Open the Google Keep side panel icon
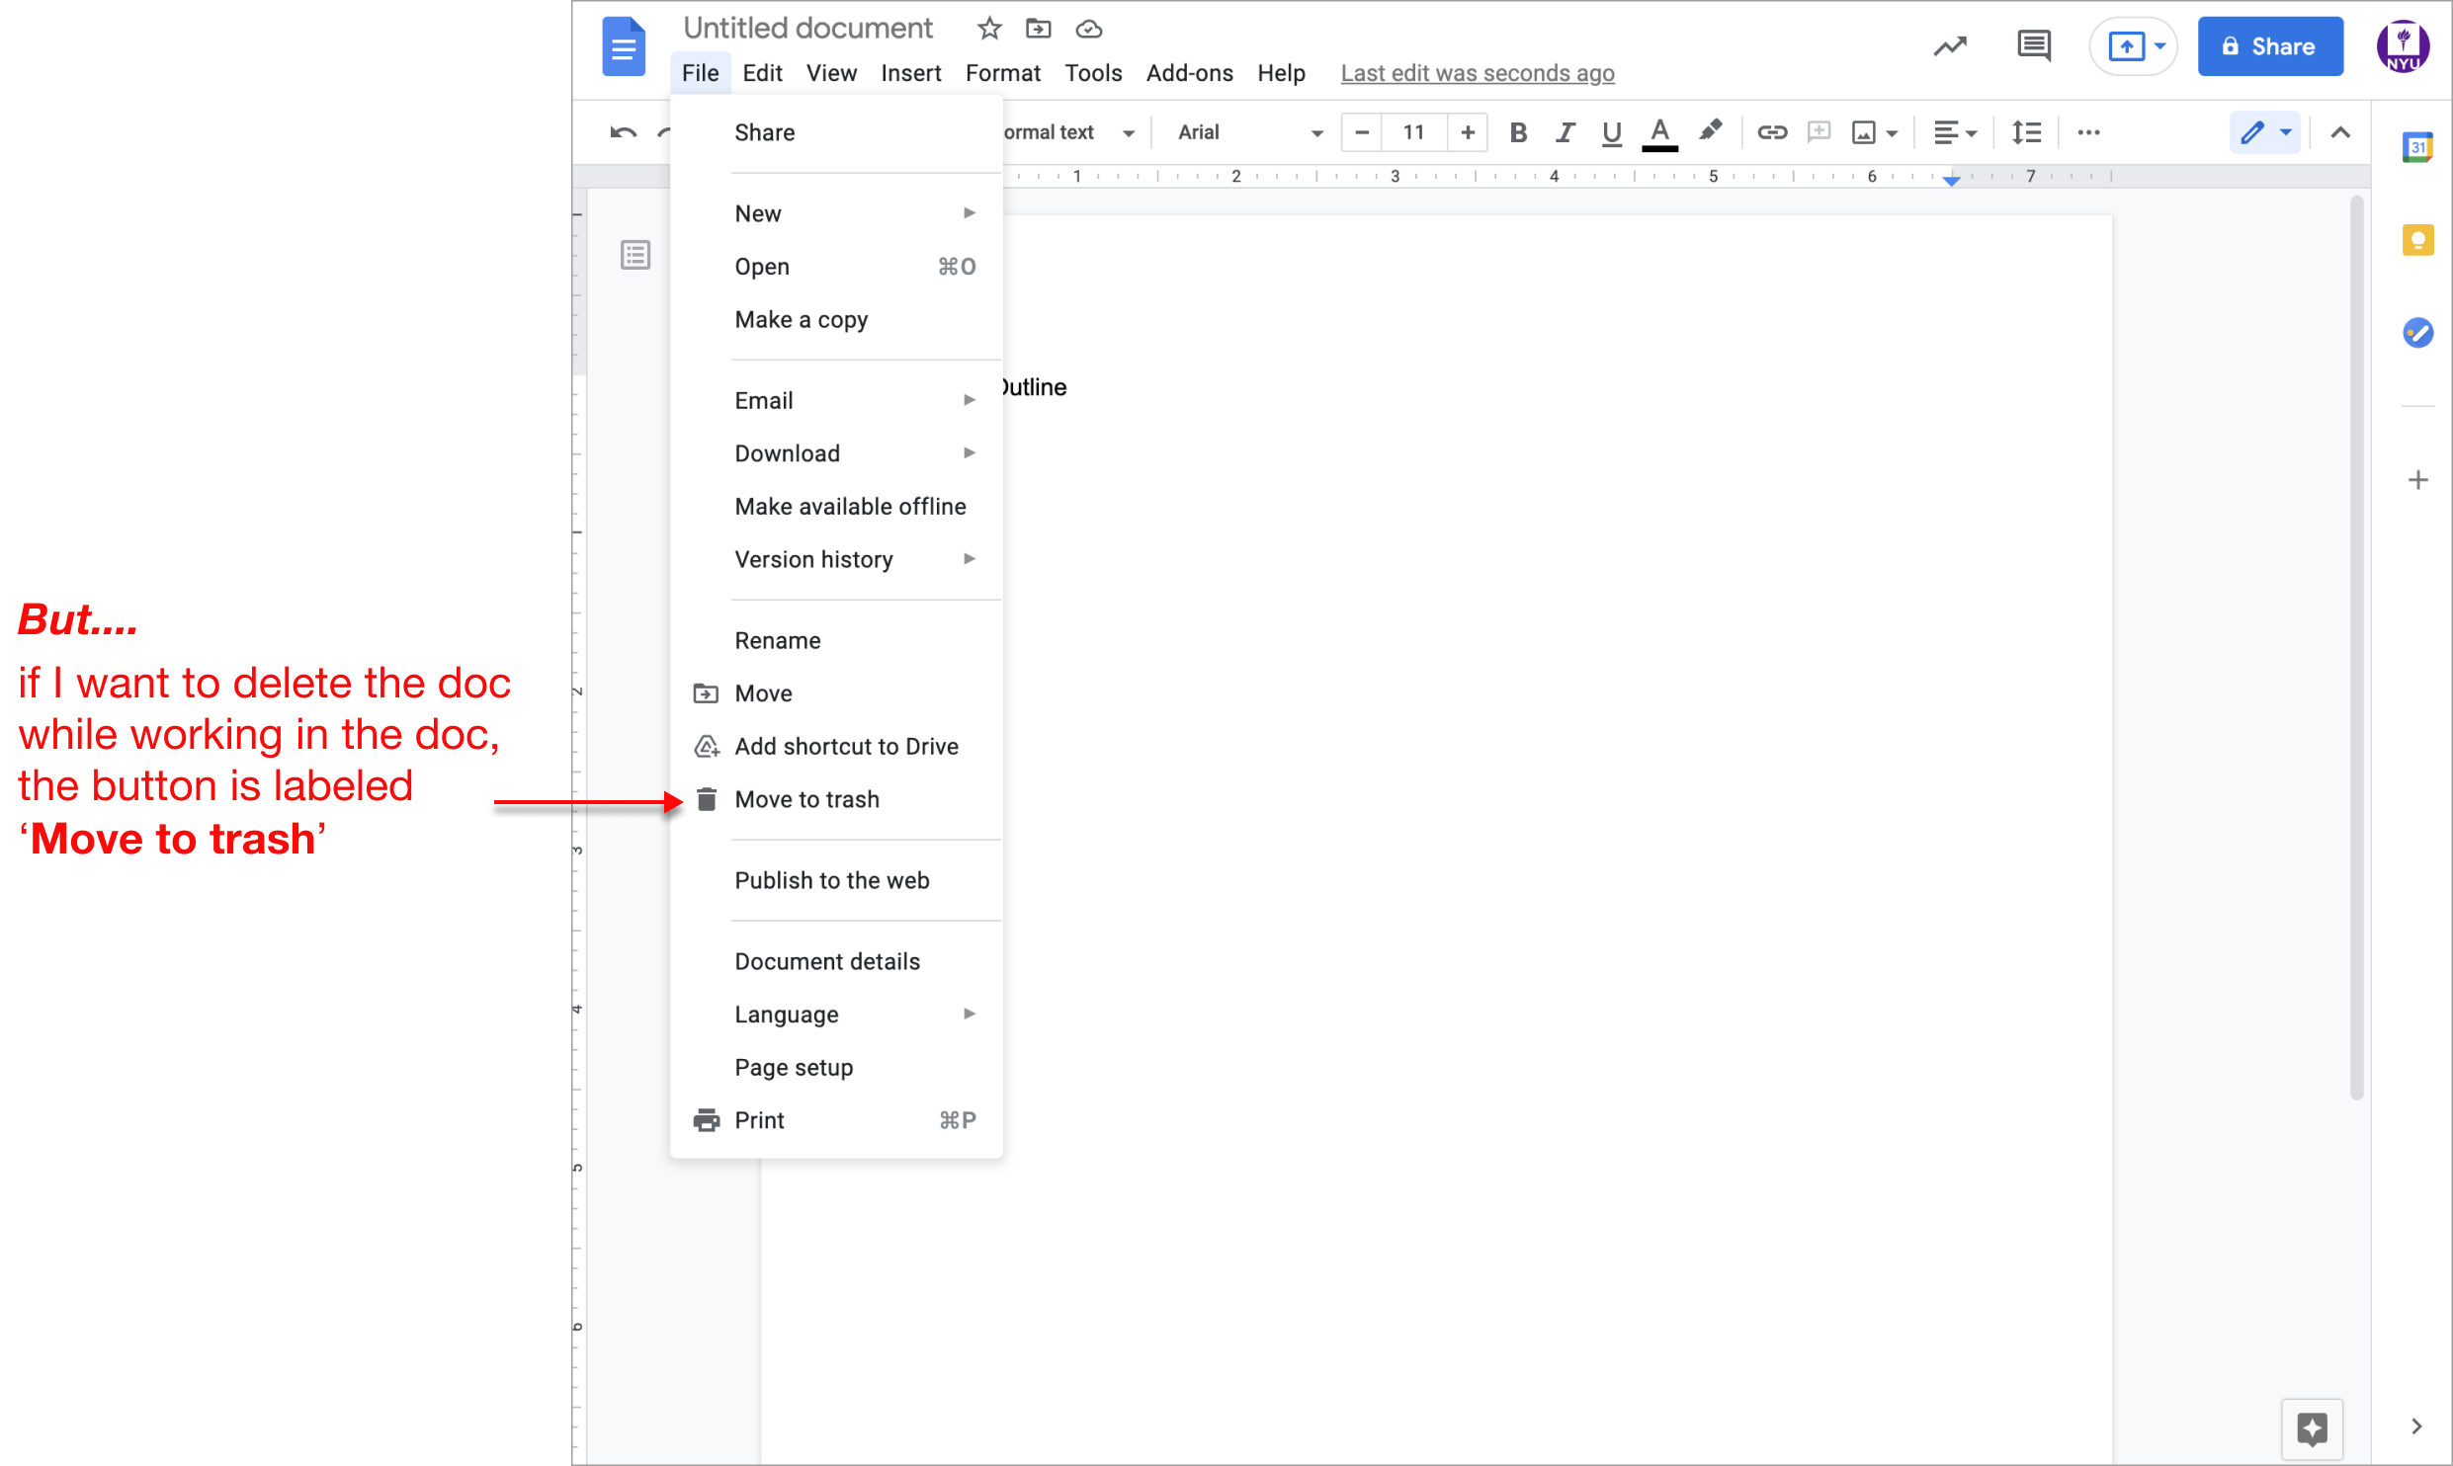Image resolution: width=2453 pixels, height=1466 pixels. tap(2417, 240)
